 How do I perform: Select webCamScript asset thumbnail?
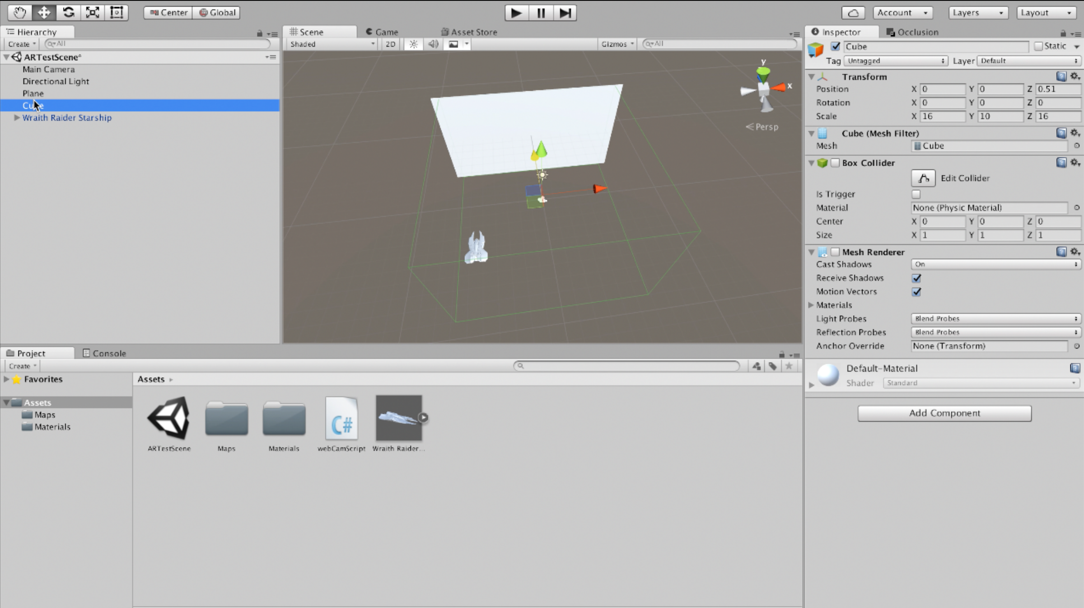click(x=341, y=419)
